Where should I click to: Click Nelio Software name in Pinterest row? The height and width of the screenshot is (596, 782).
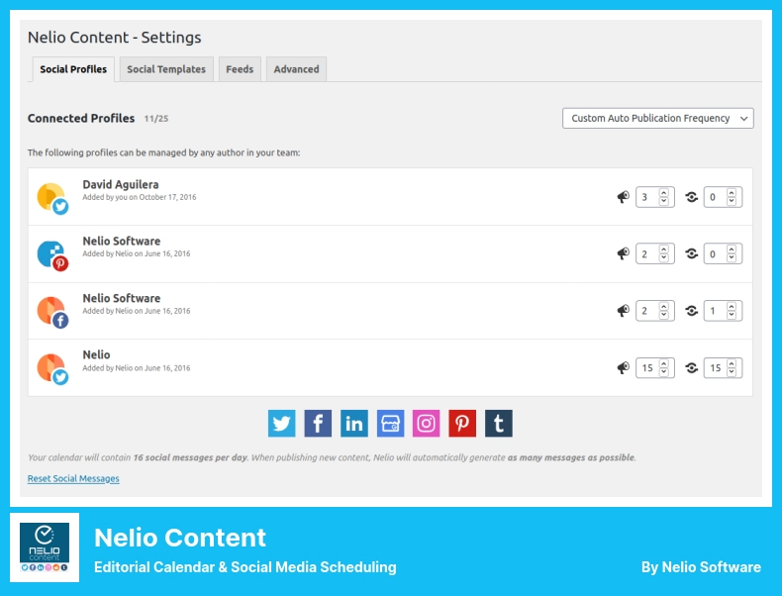(x=122, y=241)
